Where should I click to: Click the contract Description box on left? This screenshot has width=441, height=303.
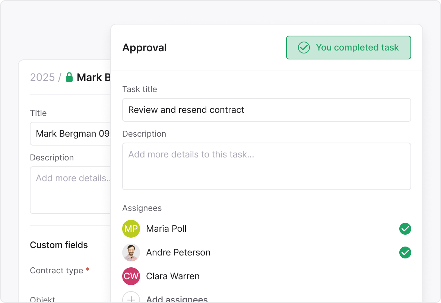pos(71,190)
